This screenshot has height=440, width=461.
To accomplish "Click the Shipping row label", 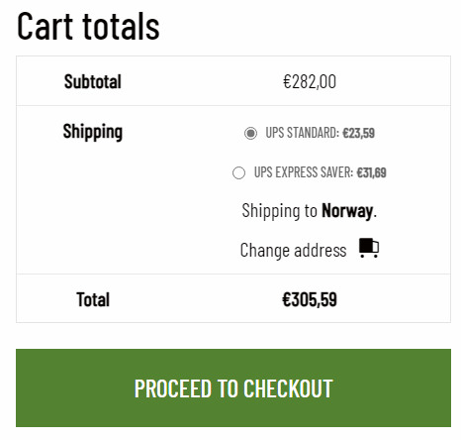I will click(93, 132).
